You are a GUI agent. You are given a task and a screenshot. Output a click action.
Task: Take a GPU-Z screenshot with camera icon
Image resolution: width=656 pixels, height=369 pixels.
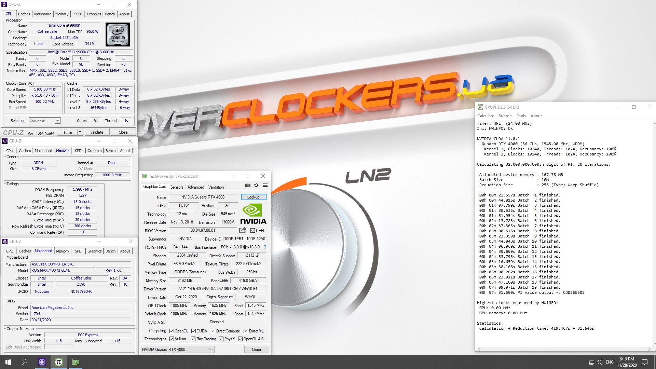[248, 185]
